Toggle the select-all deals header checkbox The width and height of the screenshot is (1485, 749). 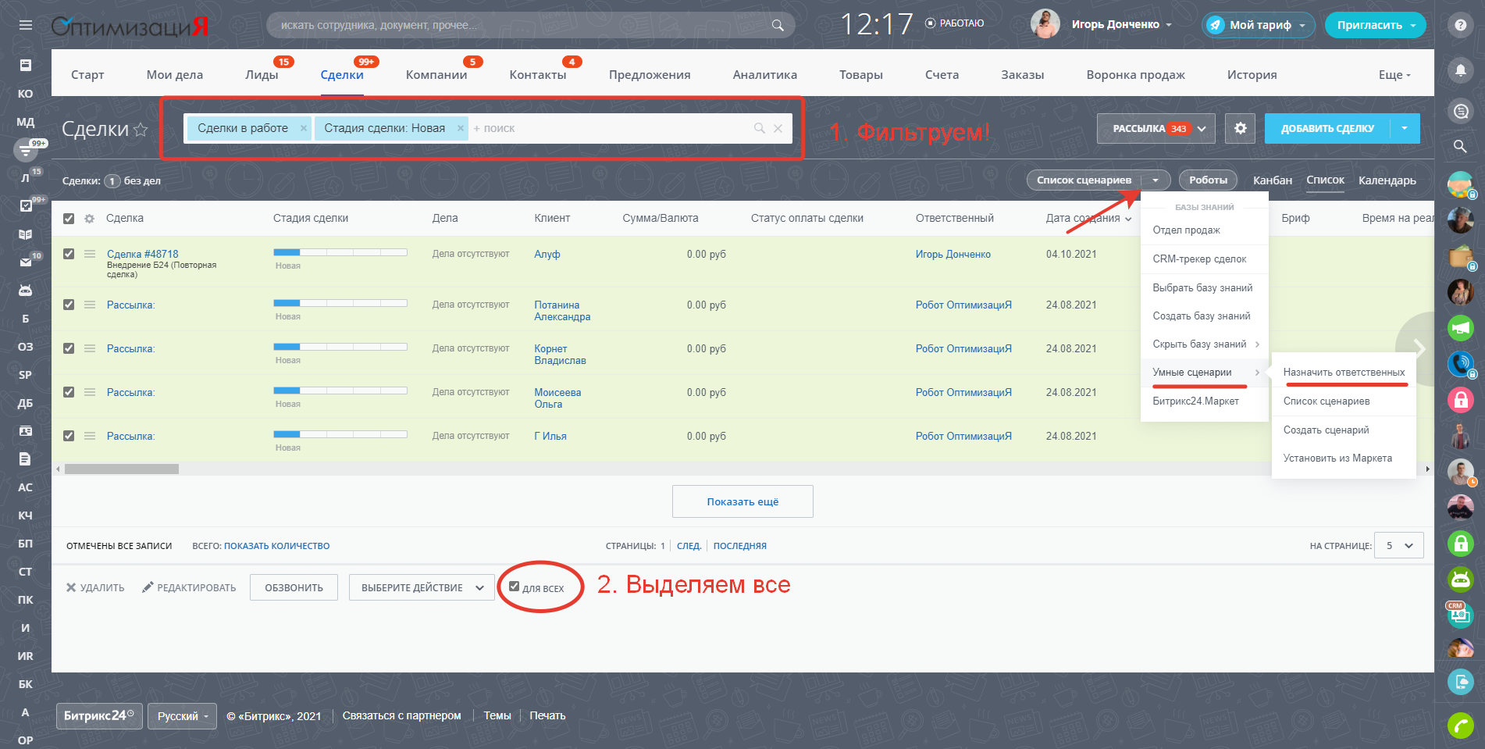click(69, 219)
